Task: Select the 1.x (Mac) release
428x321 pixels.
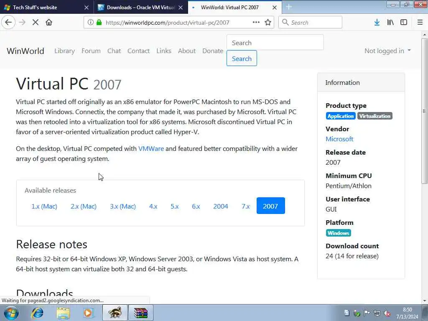Action: 44,206
